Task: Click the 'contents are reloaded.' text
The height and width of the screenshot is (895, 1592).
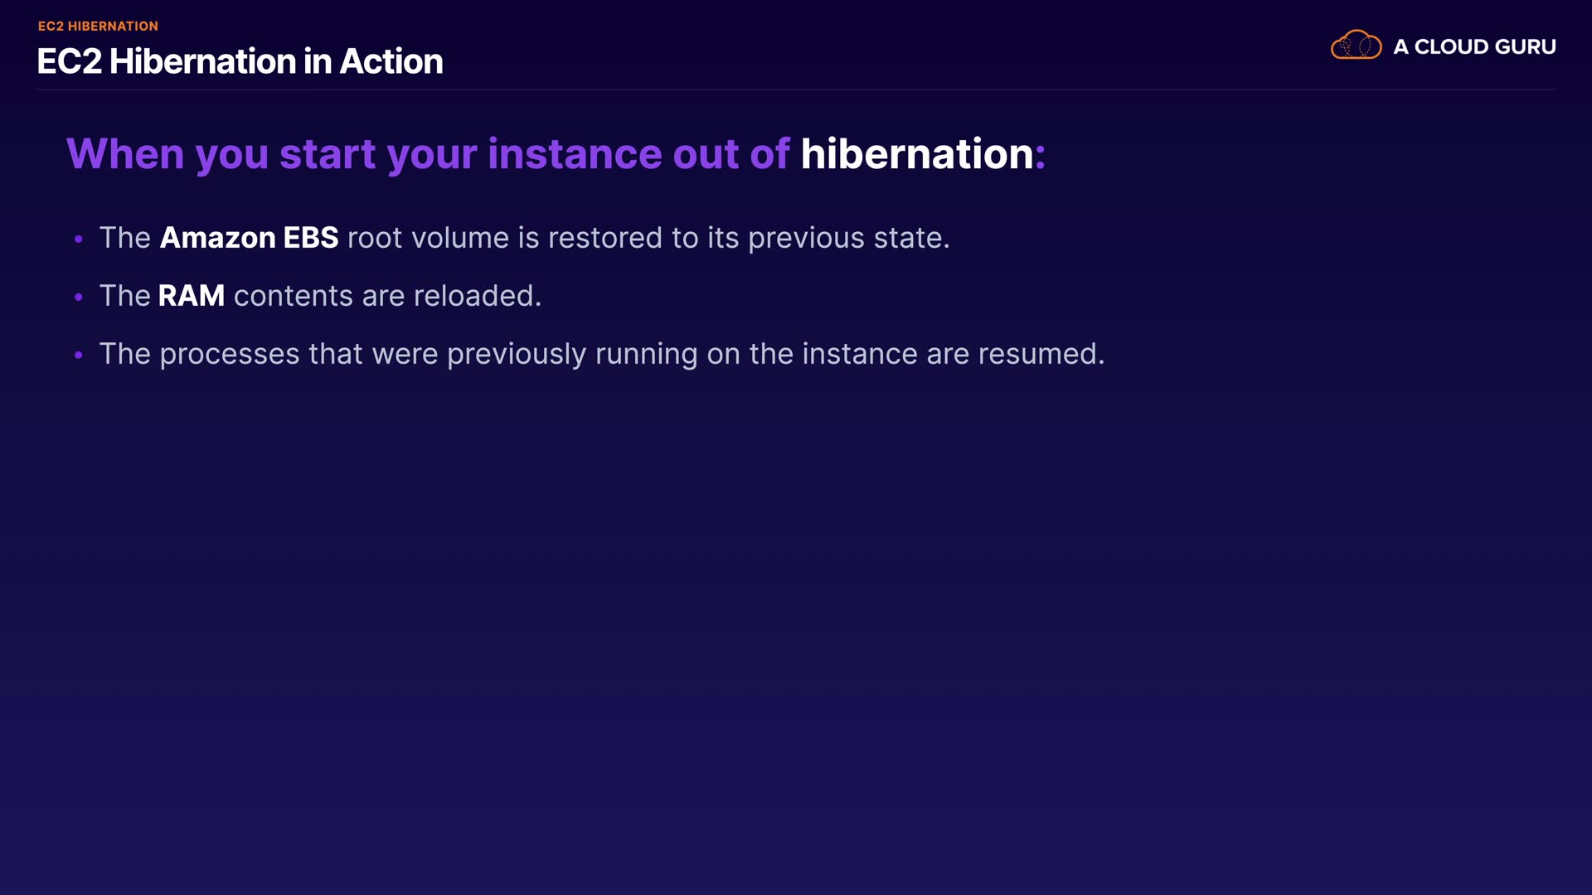Action: click(387, 296)
